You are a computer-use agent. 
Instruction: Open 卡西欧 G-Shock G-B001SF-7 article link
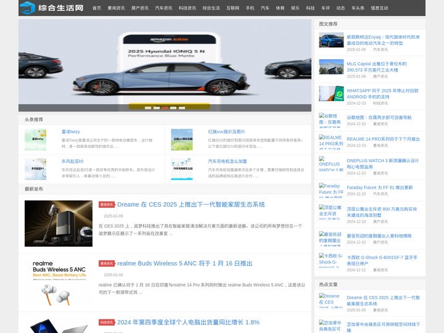(x=382, y=260)
